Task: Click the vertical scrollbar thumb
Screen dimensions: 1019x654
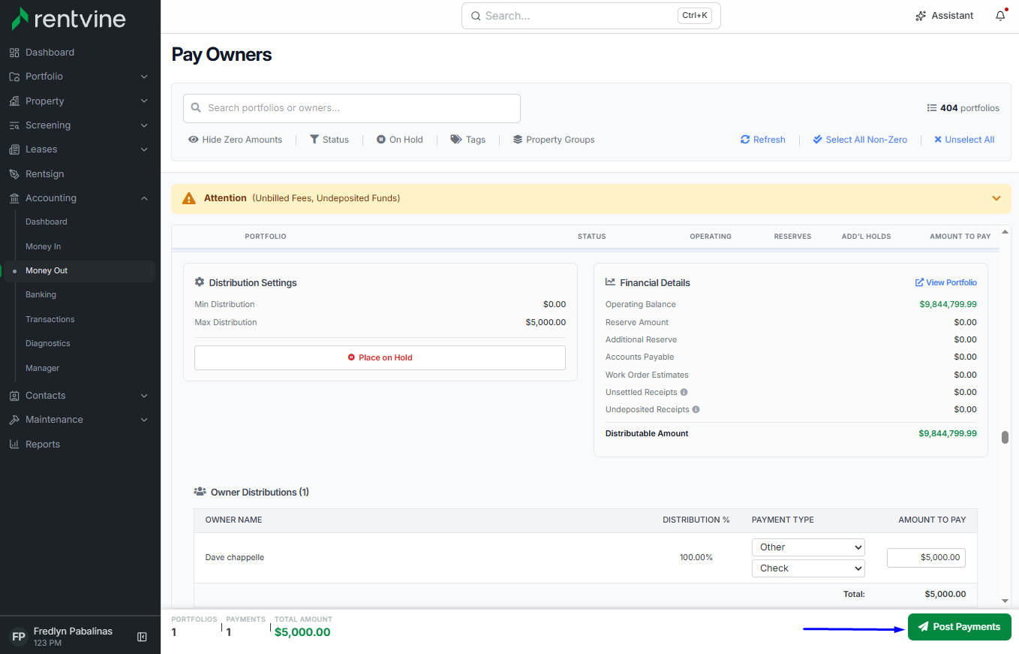Action: click(x=1005, y=438)
